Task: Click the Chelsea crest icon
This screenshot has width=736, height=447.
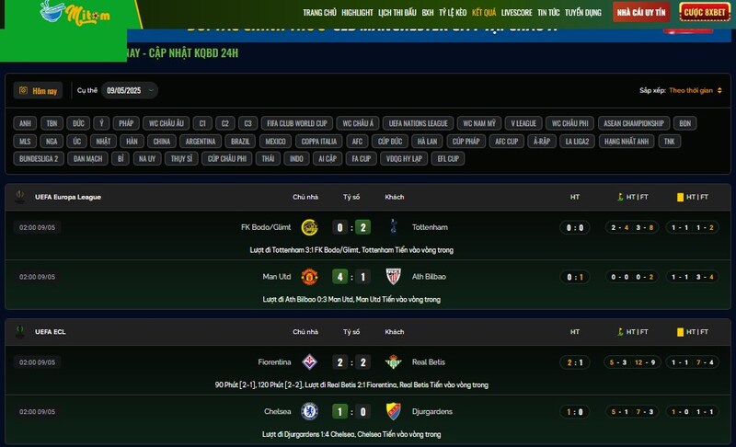Action: [309, 411]
